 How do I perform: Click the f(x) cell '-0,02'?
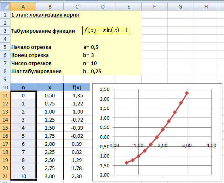pyautogui.click(x=77, y=136)
